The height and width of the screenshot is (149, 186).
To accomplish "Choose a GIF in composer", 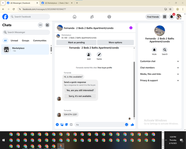I will pyautogui.click(x=71, y=124).
